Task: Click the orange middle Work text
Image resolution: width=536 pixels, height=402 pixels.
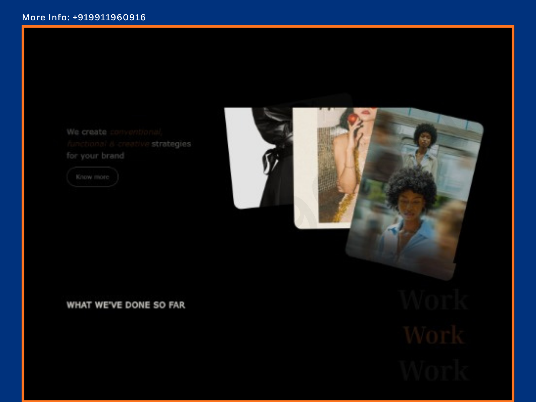Action: click(434, 335)
